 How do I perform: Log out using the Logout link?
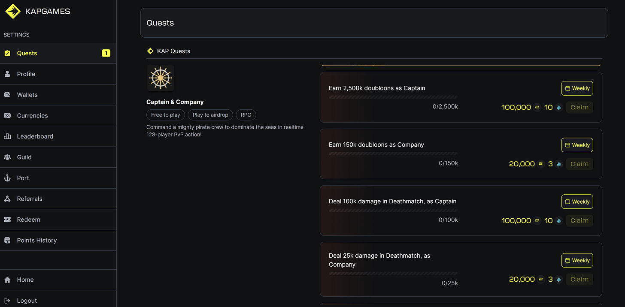click(58, 301)
